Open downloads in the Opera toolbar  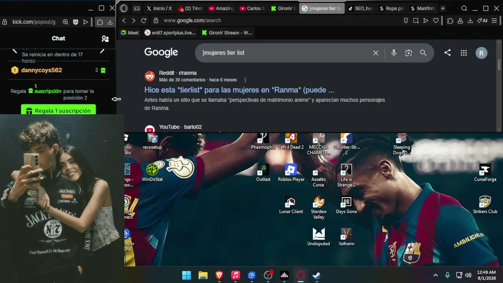pos(470,20)
